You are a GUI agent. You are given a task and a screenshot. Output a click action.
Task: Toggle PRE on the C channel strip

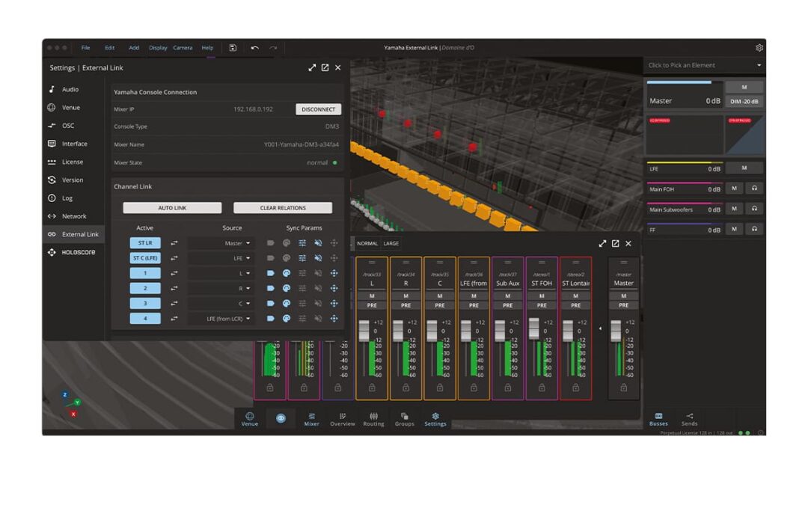point(440,305)
